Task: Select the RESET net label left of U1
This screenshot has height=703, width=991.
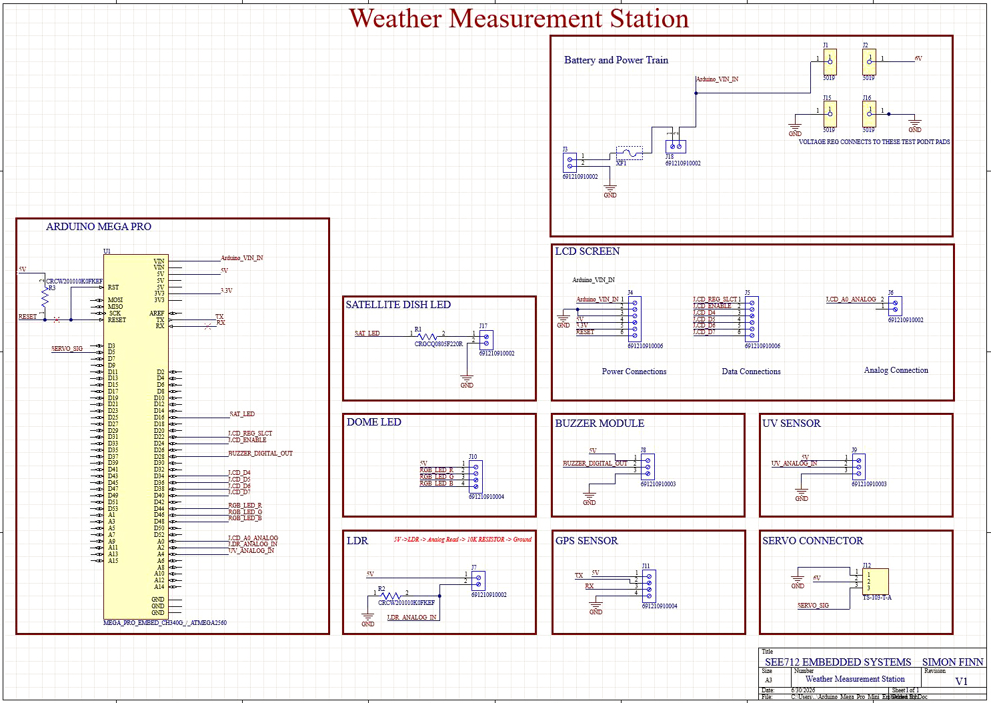Action: (27, 317)
